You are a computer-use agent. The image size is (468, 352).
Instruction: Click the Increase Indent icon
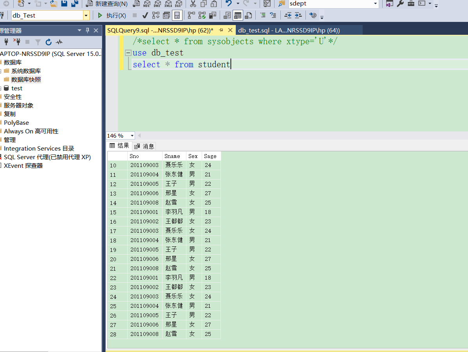(298, 16)
